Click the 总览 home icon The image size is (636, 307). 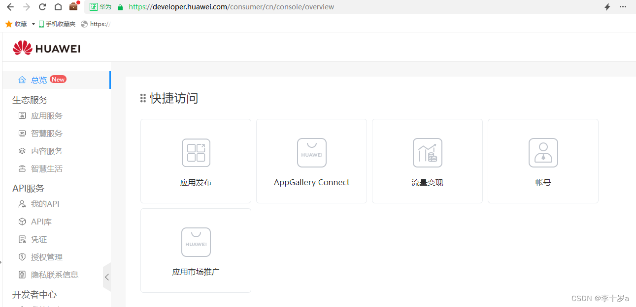click(22, 80)
